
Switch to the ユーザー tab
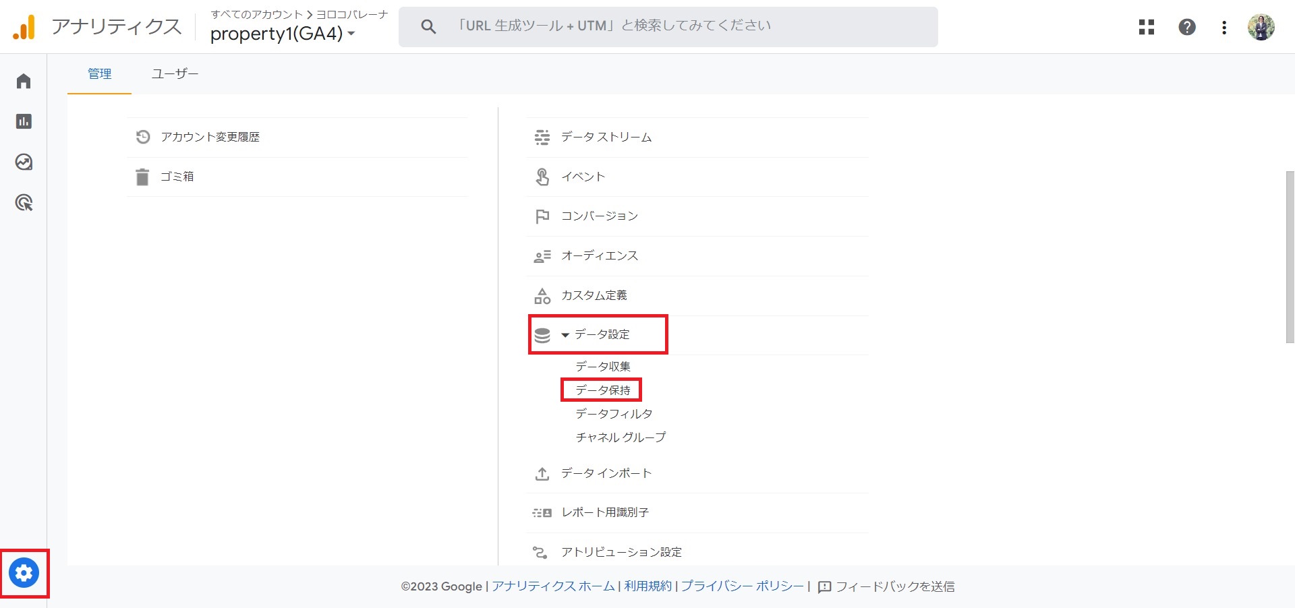click(175, 74)
